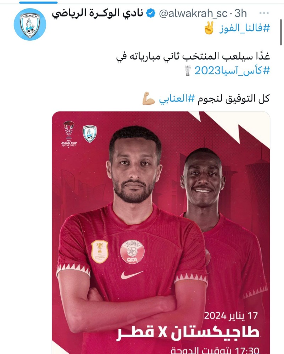The width and height of the screenshot is (284, 354).
Task: Click the flexed biceps emoji
Action: (x=149, y=99)
